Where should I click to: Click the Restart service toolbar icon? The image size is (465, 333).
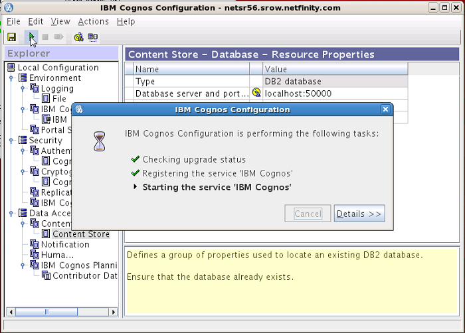58,37
